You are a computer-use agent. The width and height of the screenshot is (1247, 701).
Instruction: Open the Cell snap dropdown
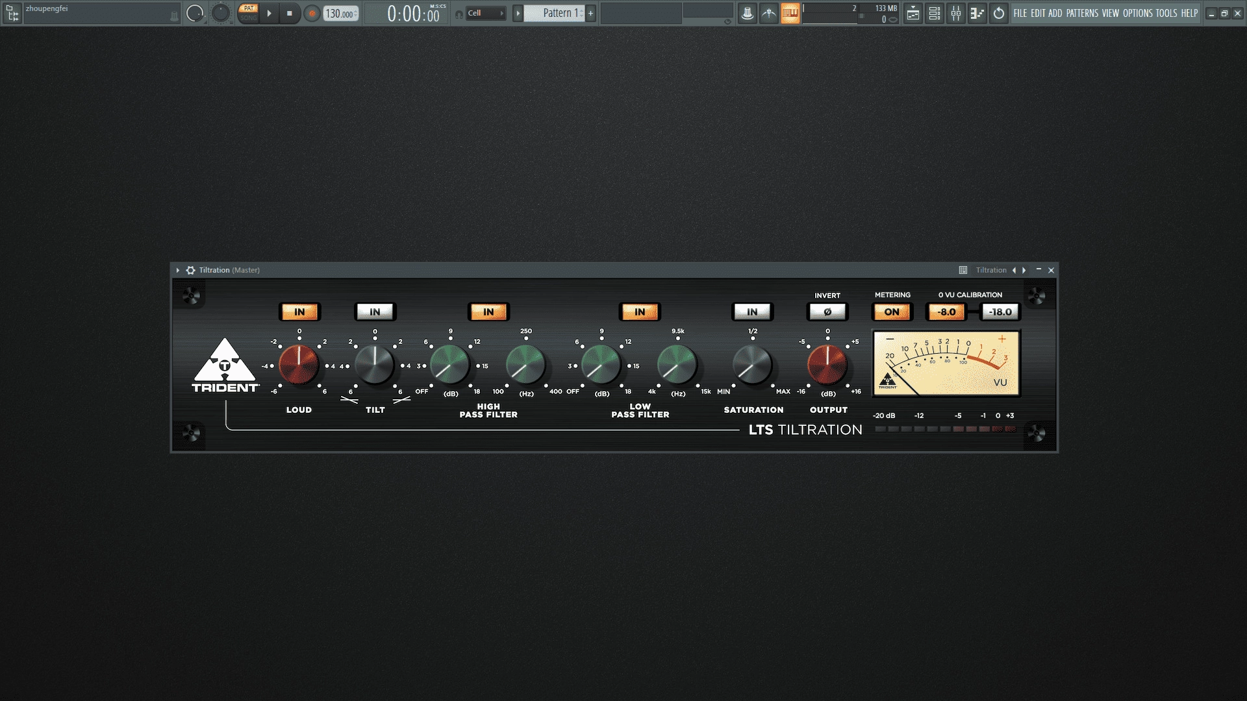click(x=486, y=13)
